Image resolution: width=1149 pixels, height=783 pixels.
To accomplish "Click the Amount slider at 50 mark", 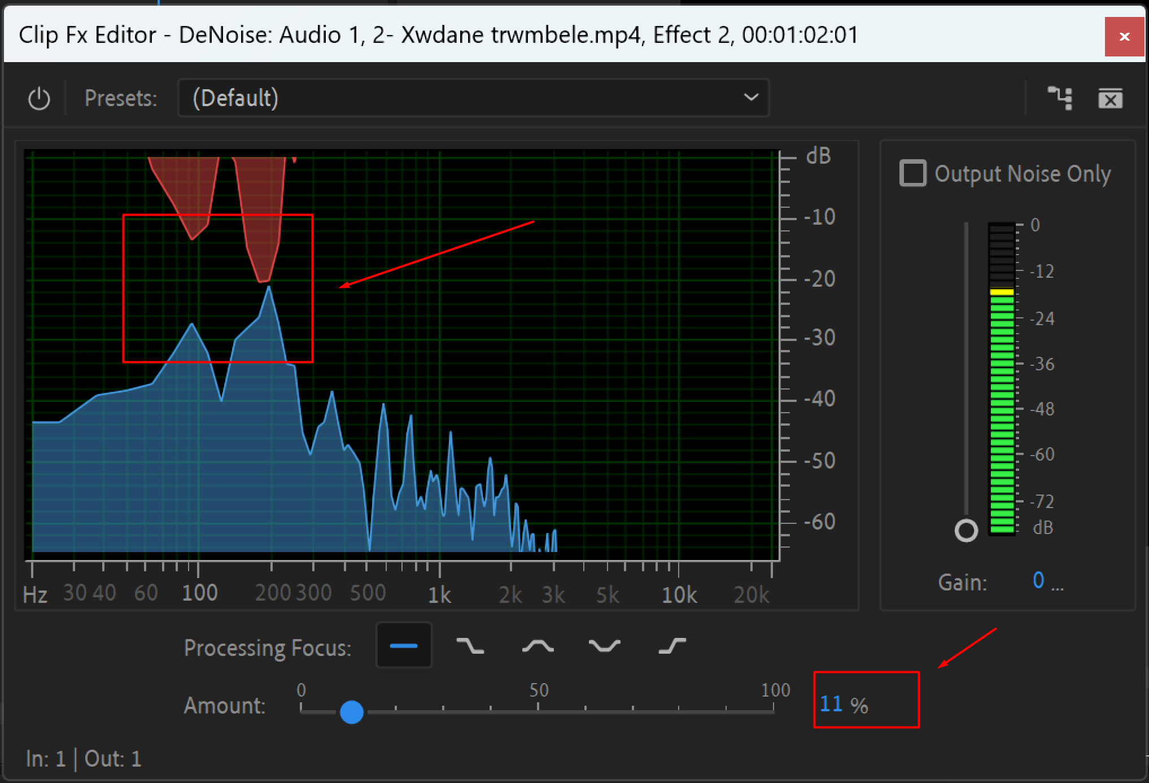I will pos(538,712).
